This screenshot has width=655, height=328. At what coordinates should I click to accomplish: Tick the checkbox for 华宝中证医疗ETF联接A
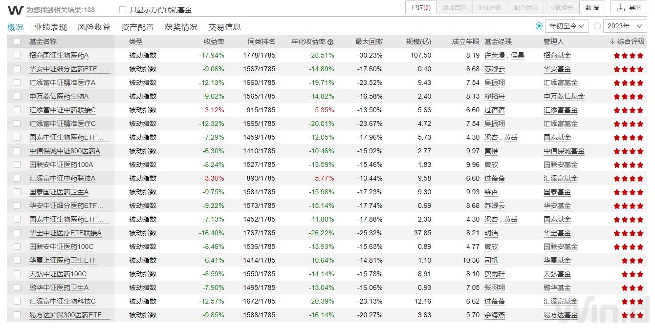(x=17, y=233)
